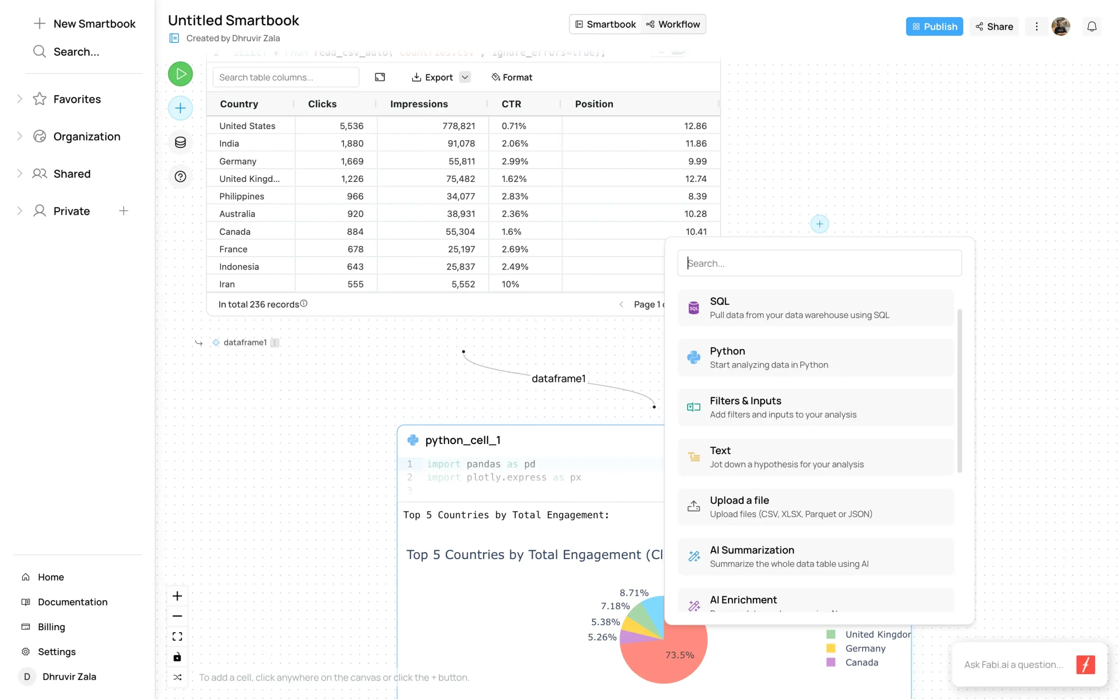The image size is (1120, 699).
Task: Open the Documentation link
Action: [73, 602]
